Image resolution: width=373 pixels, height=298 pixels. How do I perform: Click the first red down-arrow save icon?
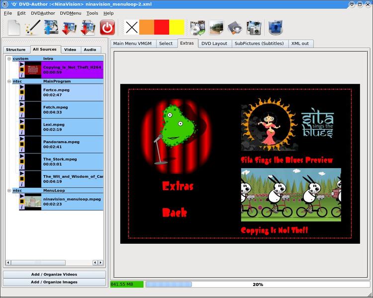(x=69, y=28)
